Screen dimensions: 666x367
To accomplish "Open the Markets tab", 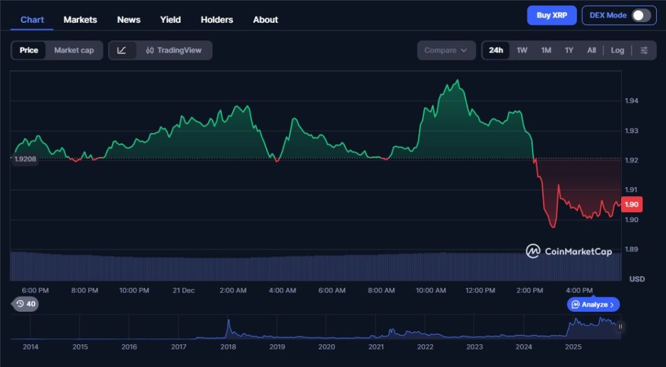I will point(80,19).
